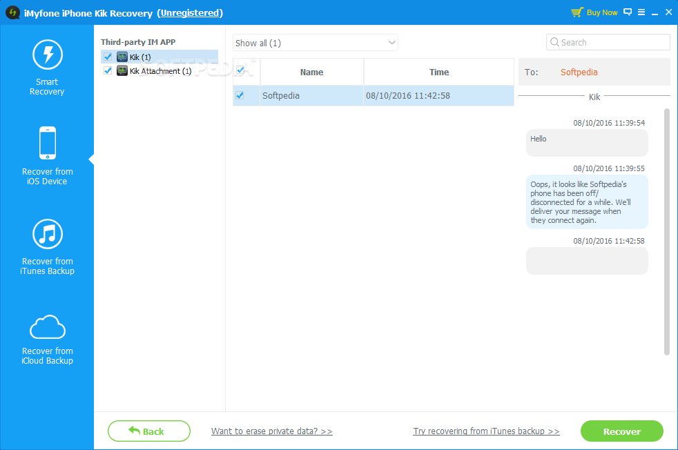Uncheck the Kik Attachment (1) checkbox
This screenshot has width=678, height=450.
pyautogui.click(x=108, y=70)
